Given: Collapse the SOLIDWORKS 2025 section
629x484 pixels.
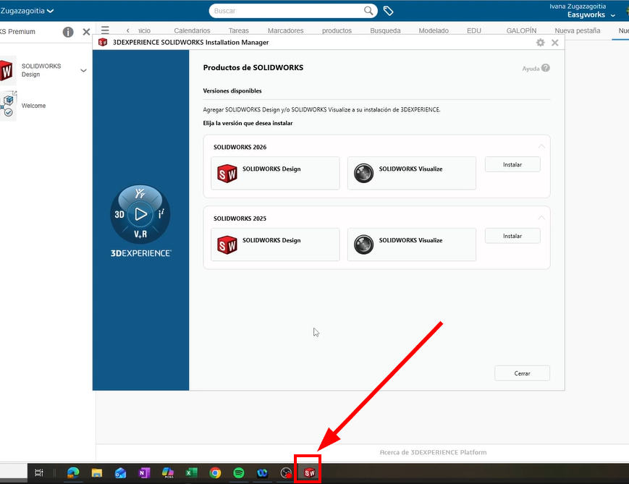Looking at the screenshot, I should pyautogui.click(x=541, y=218).
